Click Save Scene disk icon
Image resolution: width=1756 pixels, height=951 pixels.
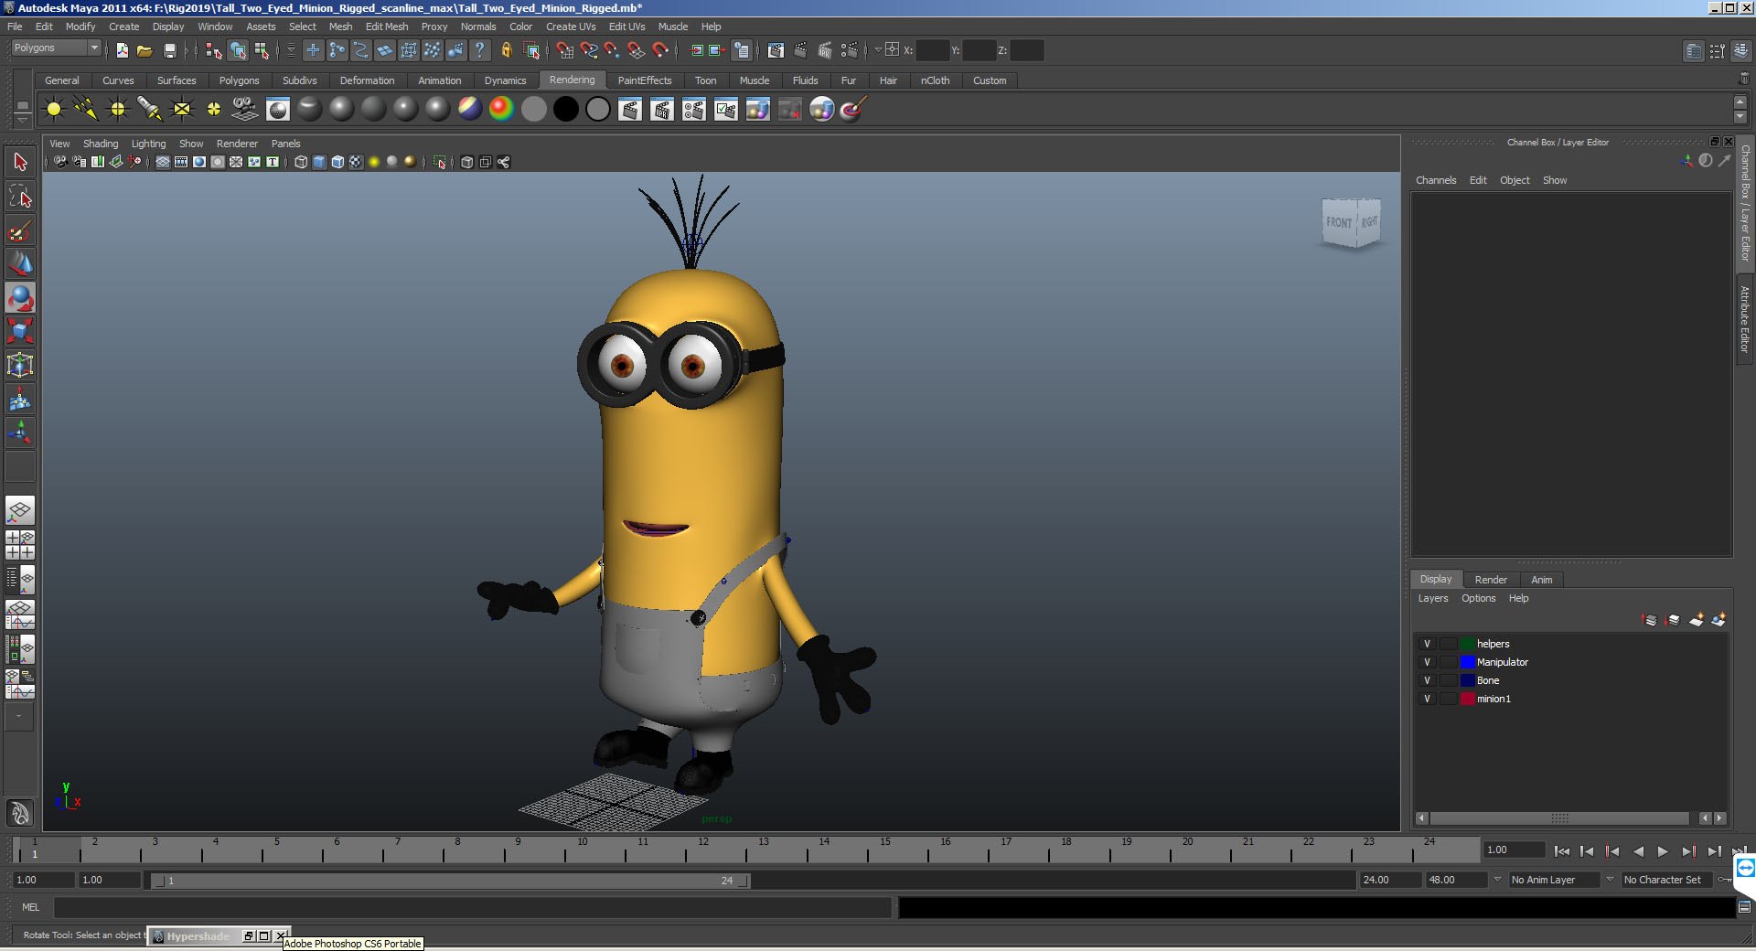(169, 50)
